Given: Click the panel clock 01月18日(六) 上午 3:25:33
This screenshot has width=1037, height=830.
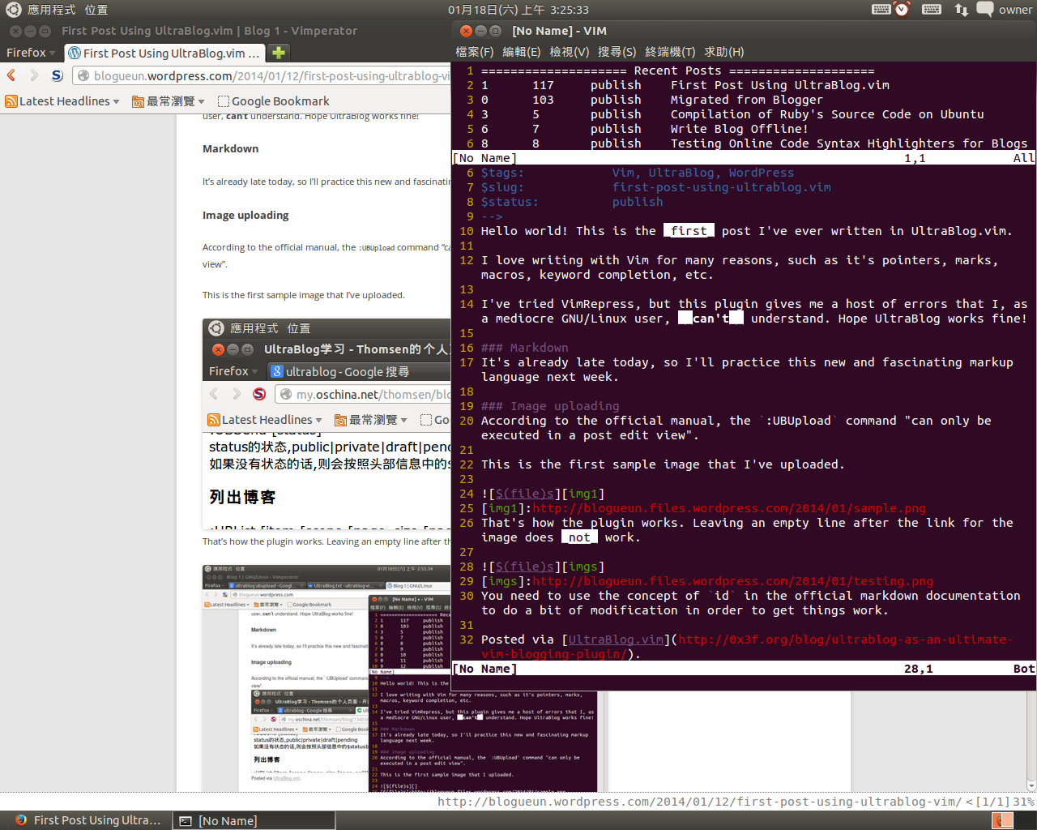Looking at the screenshot, I should point(518,10).
